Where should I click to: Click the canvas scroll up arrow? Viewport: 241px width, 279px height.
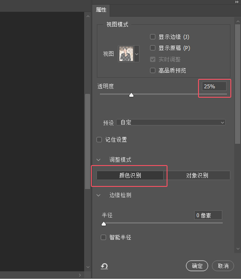(x=88, y=16)
